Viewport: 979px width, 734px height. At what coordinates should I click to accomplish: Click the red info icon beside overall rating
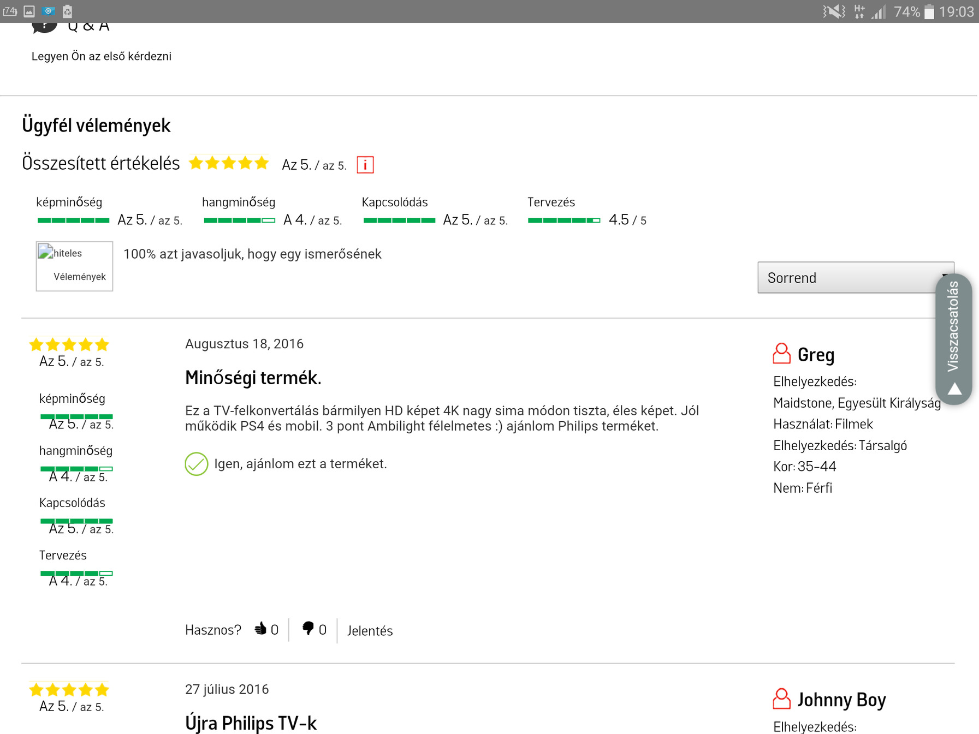365,164
